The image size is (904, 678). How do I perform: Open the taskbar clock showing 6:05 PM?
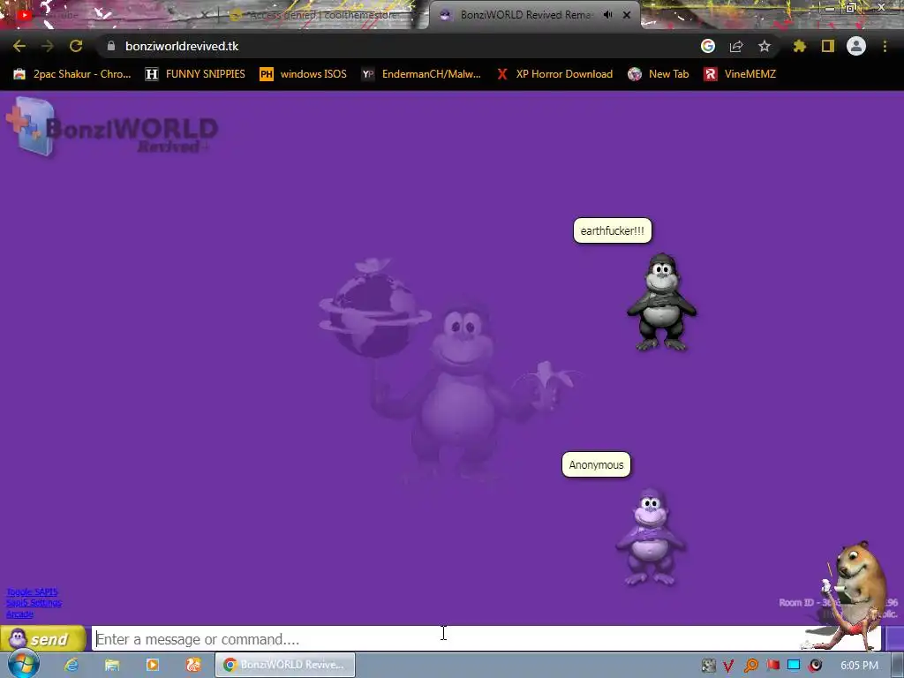coord(860,666)
